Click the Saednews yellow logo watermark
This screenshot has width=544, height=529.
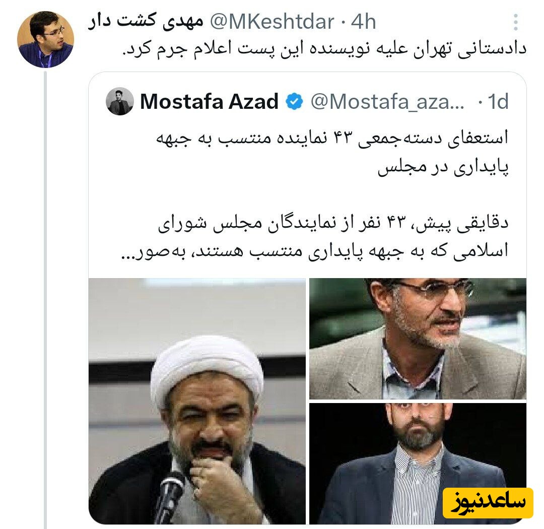click(x=488, y=503)
